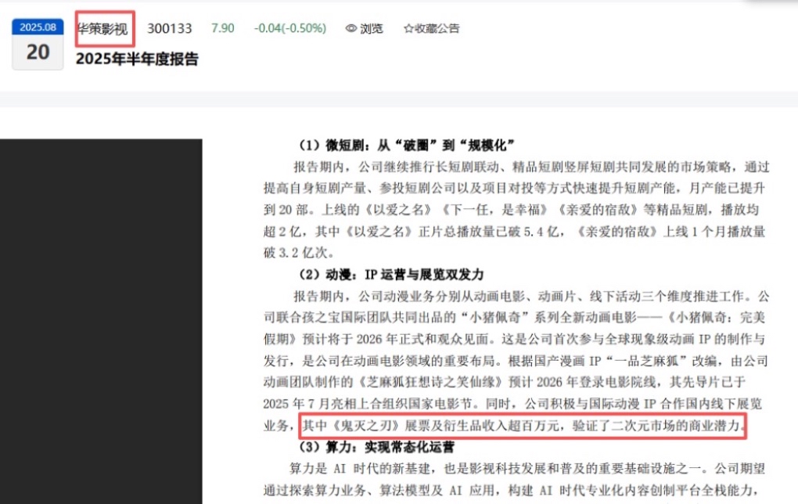
Task: Click the dark left sidebar panel of the document
Action: tap(101, 321)
